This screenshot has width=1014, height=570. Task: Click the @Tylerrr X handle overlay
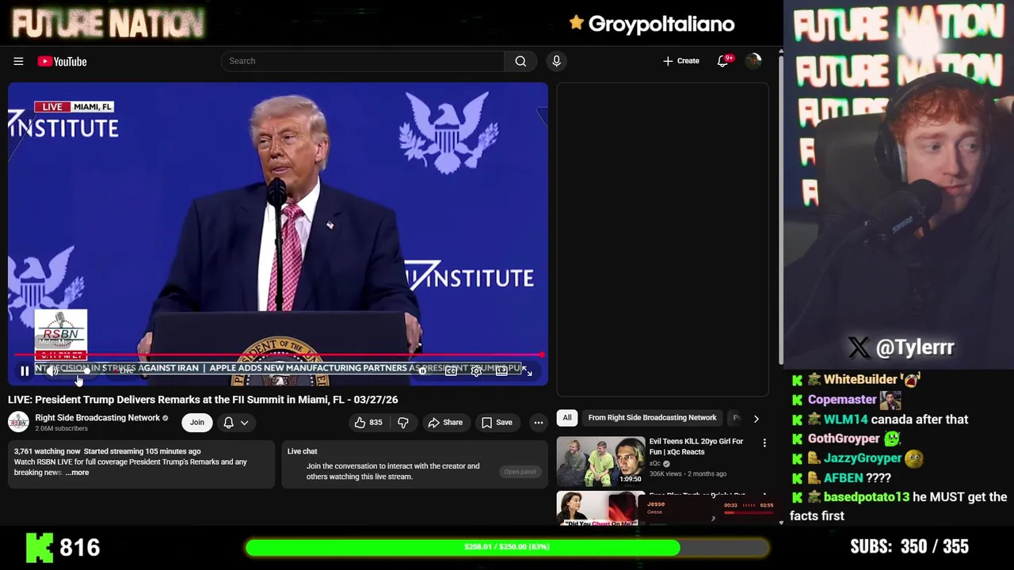(902, 347)
